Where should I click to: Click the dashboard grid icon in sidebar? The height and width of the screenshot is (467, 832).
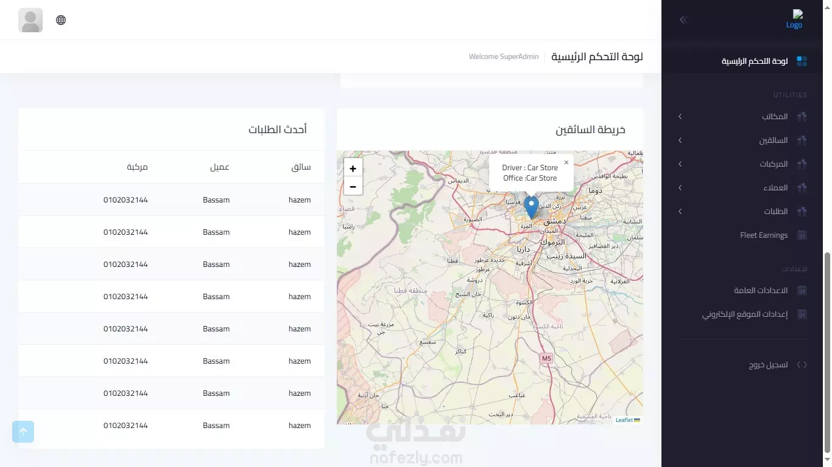[x=802, y=61]
